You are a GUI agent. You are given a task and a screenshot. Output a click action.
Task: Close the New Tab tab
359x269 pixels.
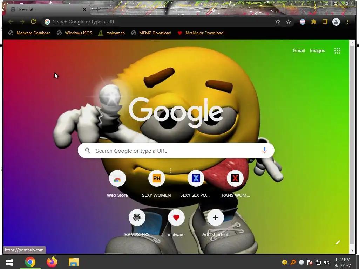[x=84, y=9]
